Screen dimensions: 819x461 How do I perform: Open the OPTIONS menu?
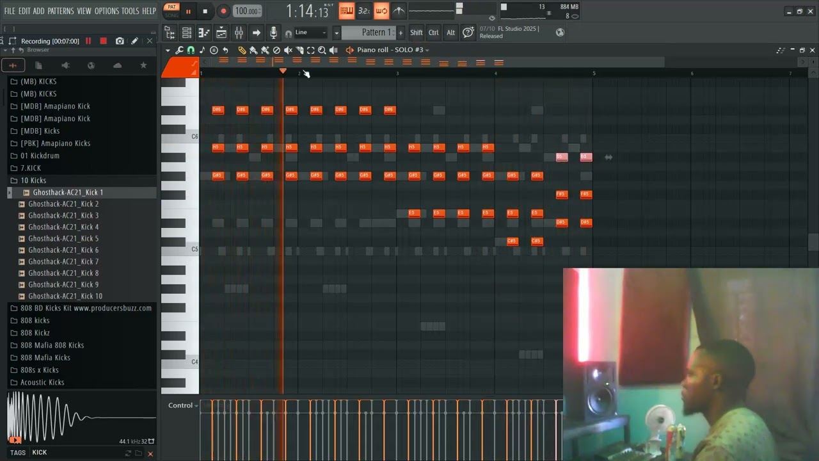pos(107,11)
